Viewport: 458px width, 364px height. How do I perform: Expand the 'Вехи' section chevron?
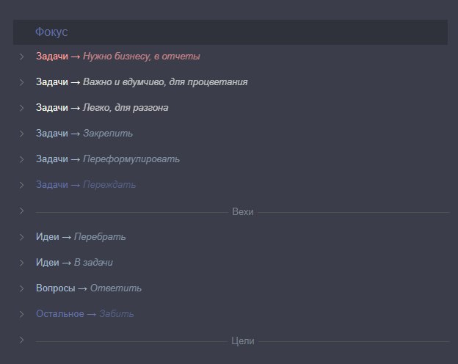21,211
